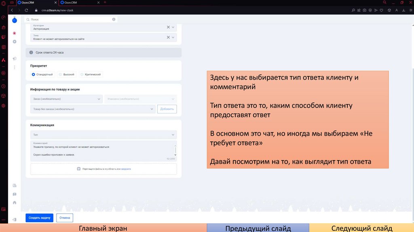
Task: Open the briefcase icon in Opera sidebar
Action: coord(3,27)
